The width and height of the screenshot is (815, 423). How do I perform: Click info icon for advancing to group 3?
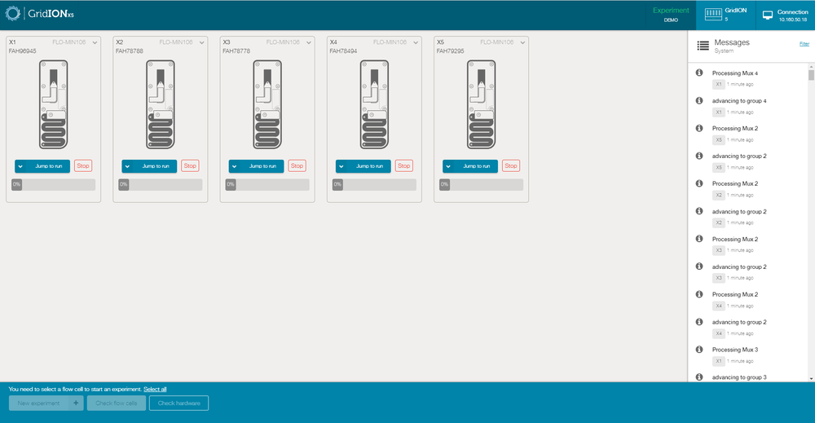699,377
